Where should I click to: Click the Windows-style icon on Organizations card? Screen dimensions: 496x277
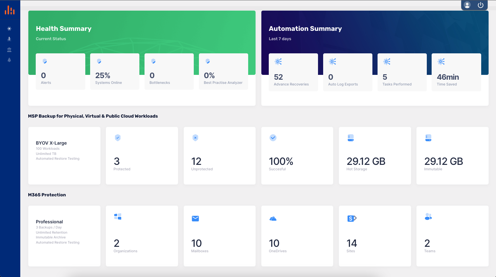coord(118,217)
